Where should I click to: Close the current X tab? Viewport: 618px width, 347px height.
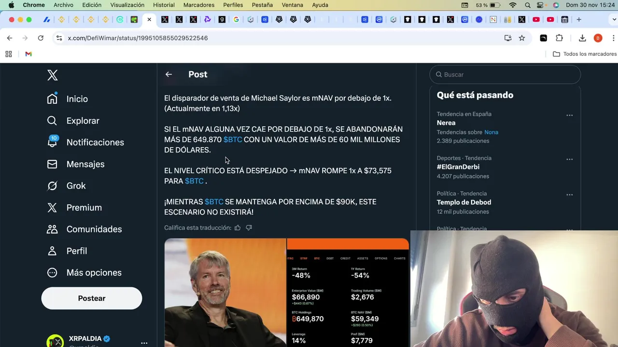click(149, 20)
